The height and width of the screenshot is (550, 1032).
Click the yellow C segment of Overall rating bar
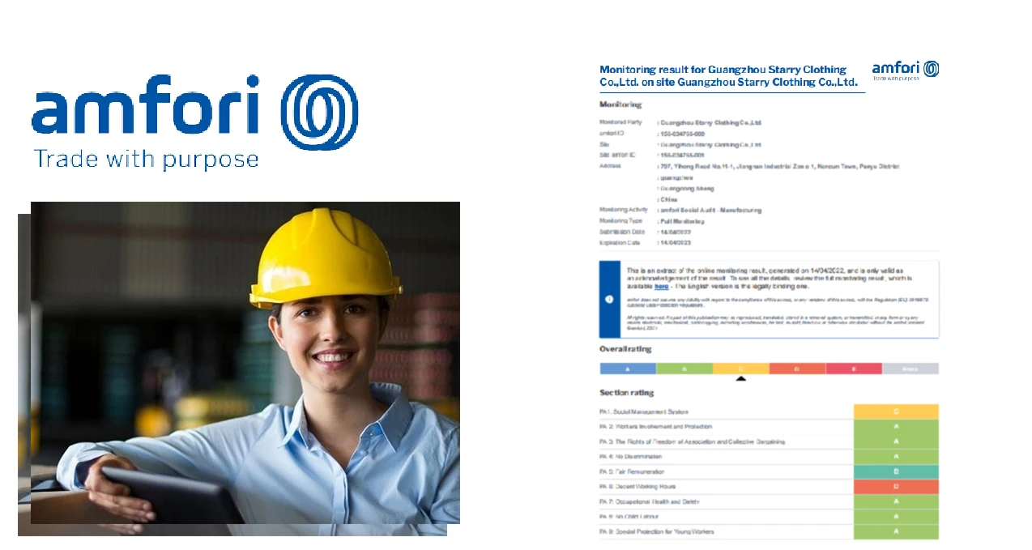(x=741, y=369)
